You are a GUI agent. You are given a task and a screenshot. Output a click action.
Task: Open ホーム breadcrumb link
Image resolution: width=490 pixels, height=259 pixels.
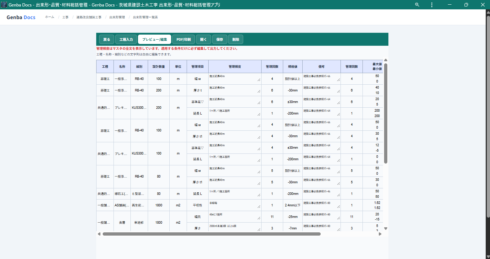(50, 17)
